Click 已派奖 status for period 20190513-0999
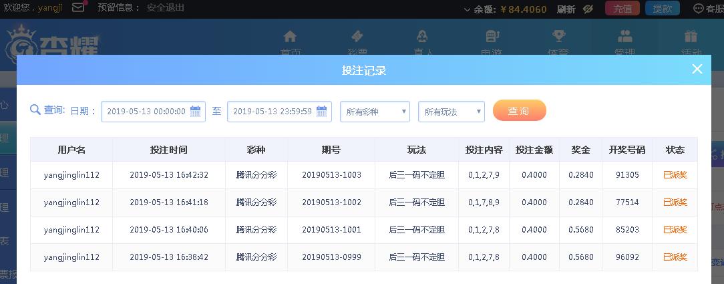724x284 pixels. pos(675,257)
